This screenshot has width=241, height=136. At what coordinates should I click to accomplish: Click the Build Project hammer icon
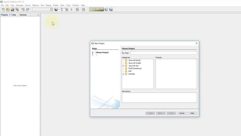tap(62, 9)
